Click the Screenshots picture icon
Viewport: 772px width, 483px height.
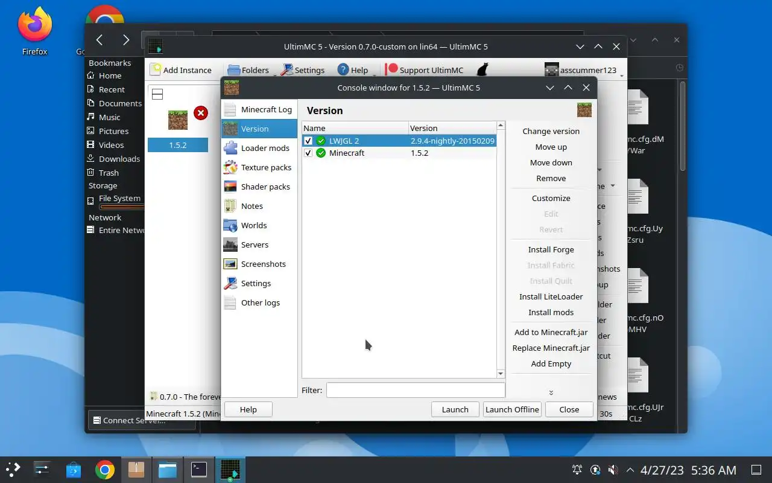[230, 264]
